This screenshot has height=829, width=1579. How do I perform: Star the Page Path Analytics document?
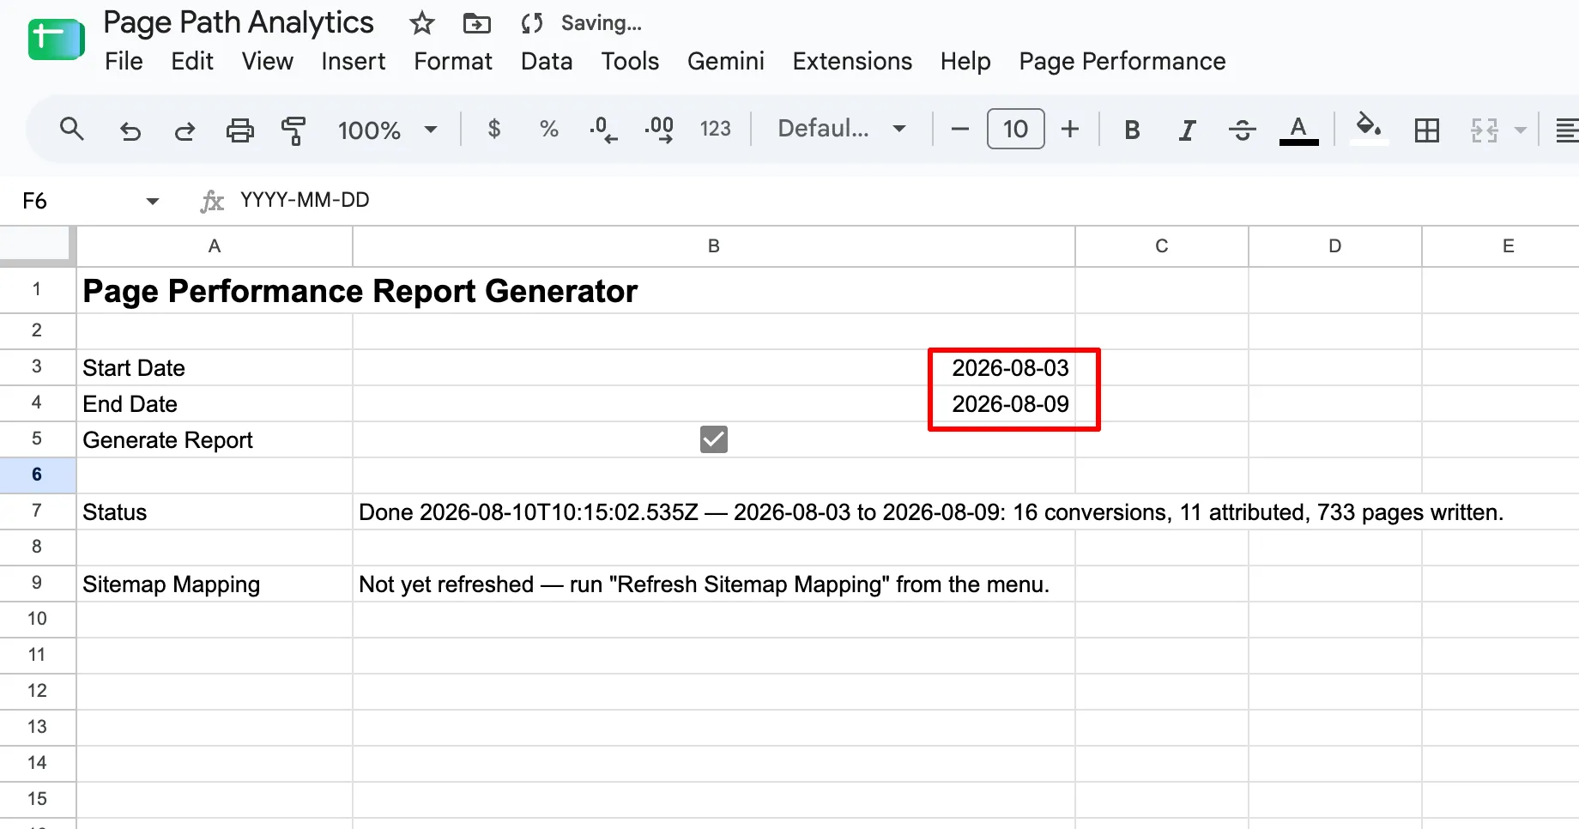[x=421, y=23]
